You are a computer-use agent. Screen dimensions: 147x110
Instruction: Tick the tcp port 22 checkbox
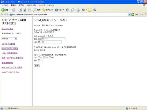[x=39, y=57]
